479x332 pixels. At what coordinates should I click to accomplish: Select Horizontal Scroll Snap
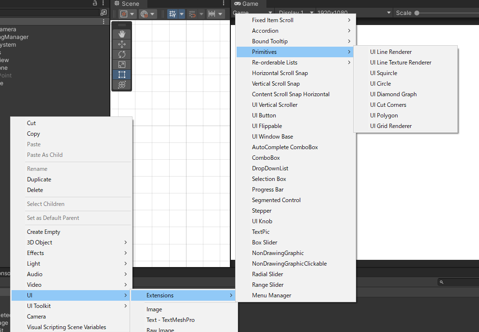296,73
